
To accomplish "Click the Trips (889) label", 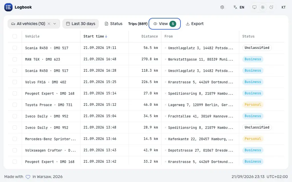I will 138,24.
